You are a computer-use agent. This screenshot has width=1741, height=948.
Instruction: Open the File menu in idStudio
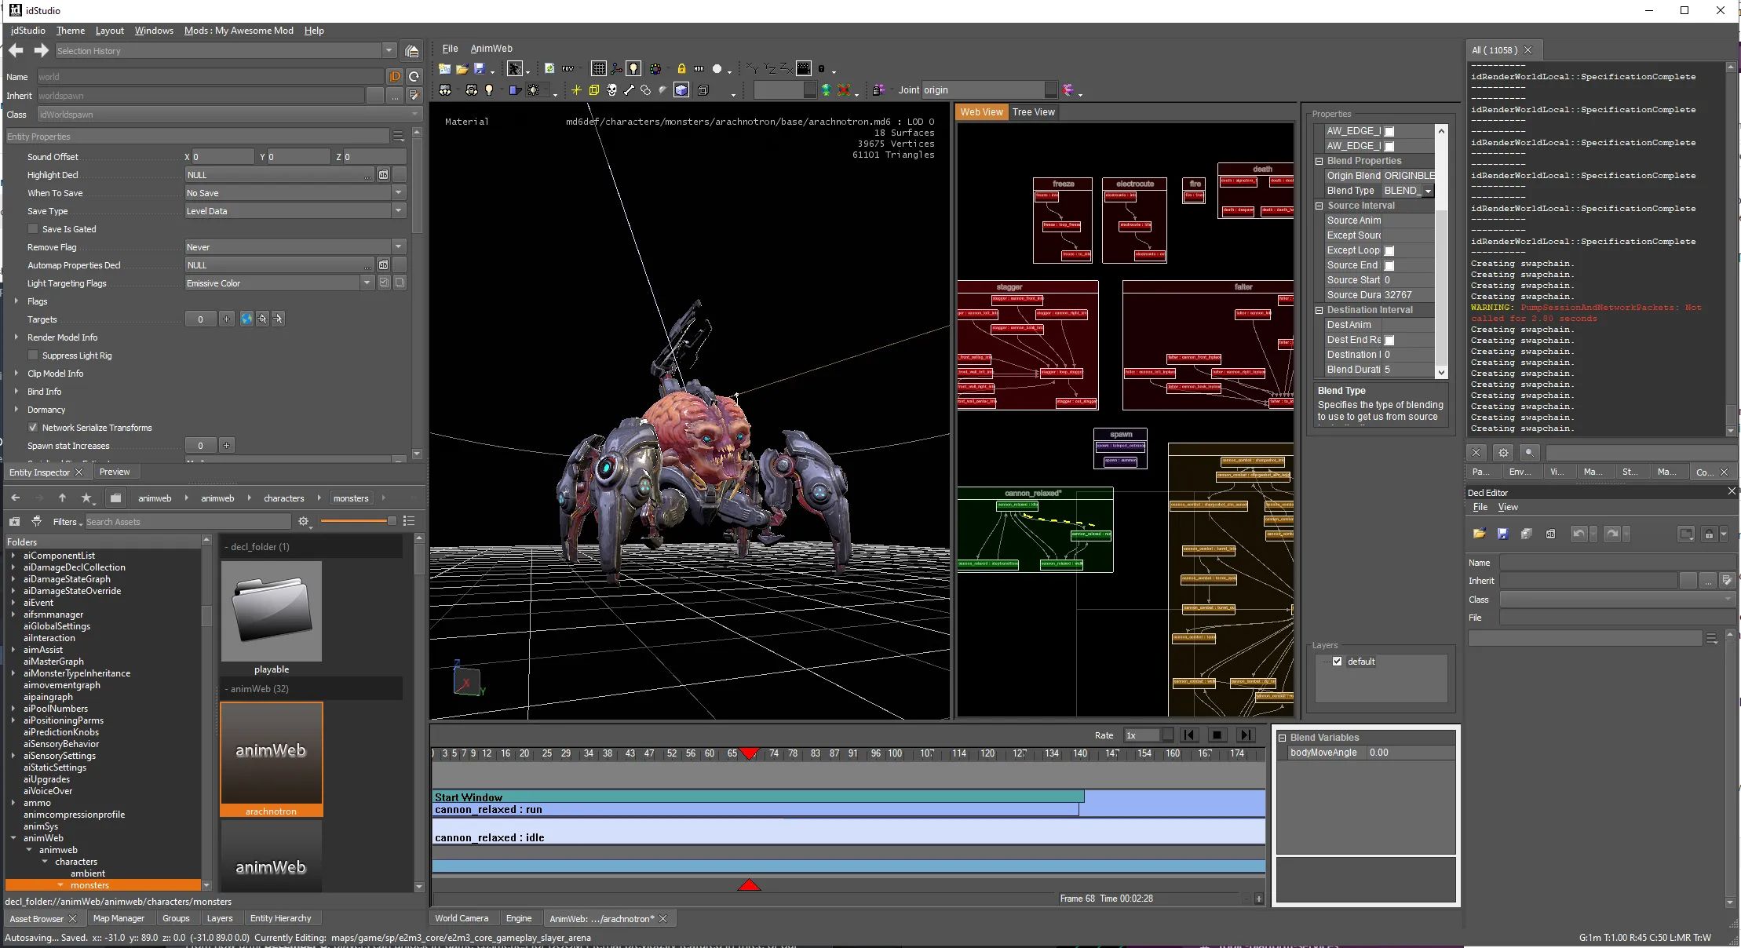448,48
